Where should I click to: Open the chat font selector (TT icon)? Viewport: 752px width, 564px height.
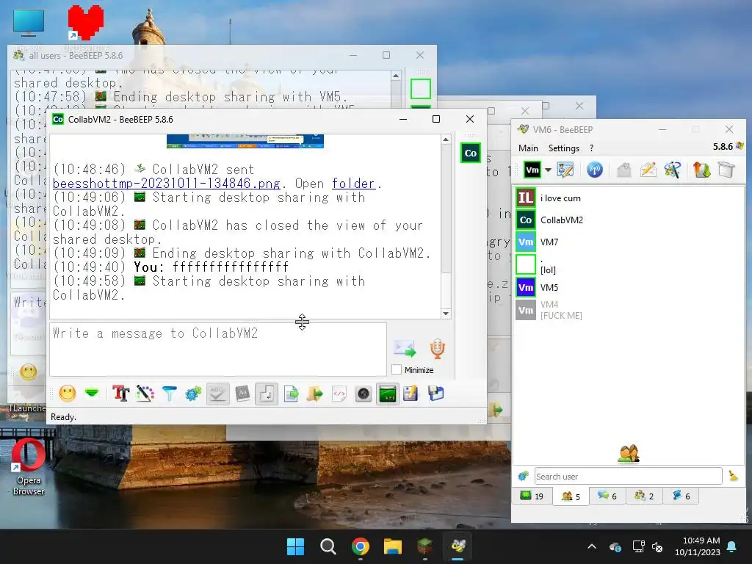pos(121,394)
